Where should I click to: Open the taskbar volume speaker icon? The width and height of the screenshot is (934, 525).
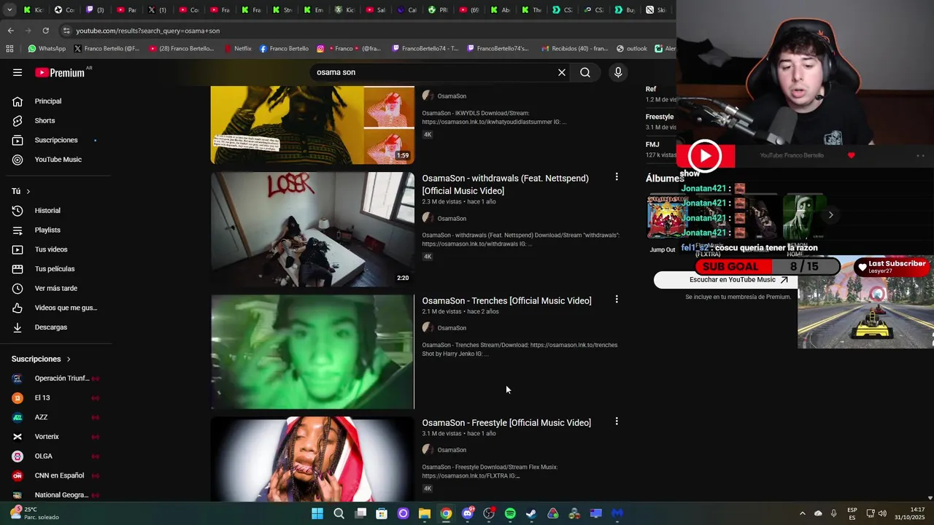(x=882, y=513)
